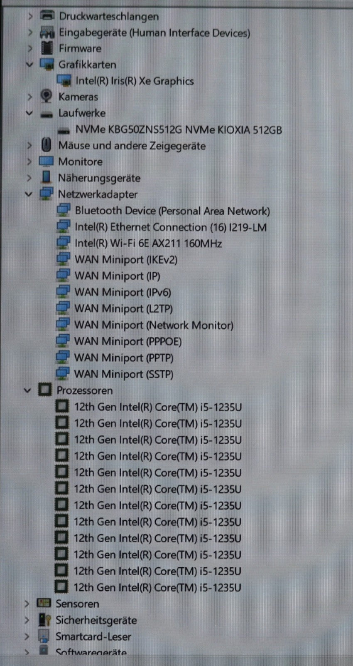The width and height of the screenshot is (353, 666).
Task: Click the Grafikkarten display adapter icon
Action: coord(47,65)
